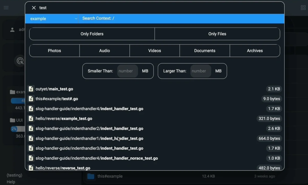Click file icon beside this#example/test#.go
Screen dimensions: 308x185
tap(31, 99)
